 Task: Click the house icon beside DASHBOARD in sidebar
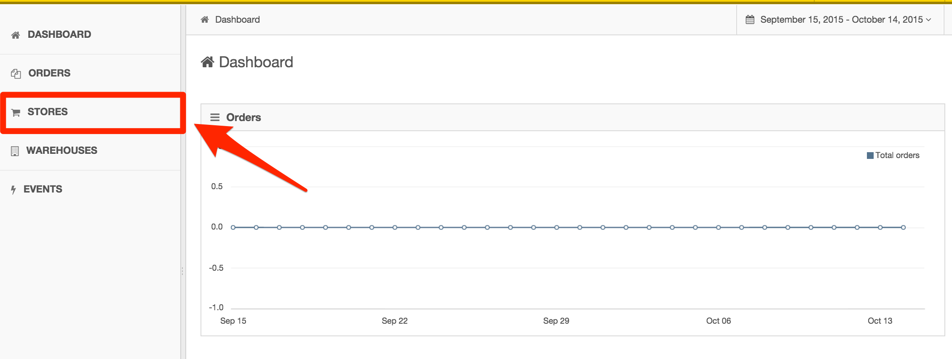(16, 35)
